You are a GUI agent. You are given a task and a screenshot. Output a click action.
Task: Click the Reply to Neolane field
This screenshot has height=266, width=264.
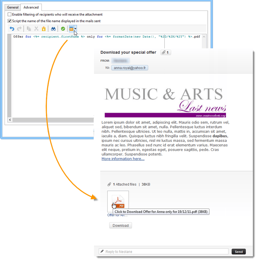(x=163, y=252)
